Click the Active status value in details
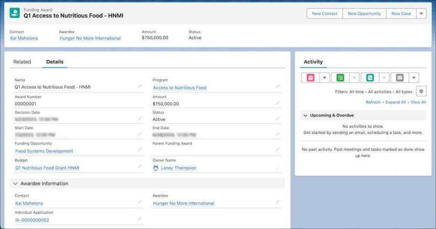Viewport: 436px width, 229px height. (159, 119)
